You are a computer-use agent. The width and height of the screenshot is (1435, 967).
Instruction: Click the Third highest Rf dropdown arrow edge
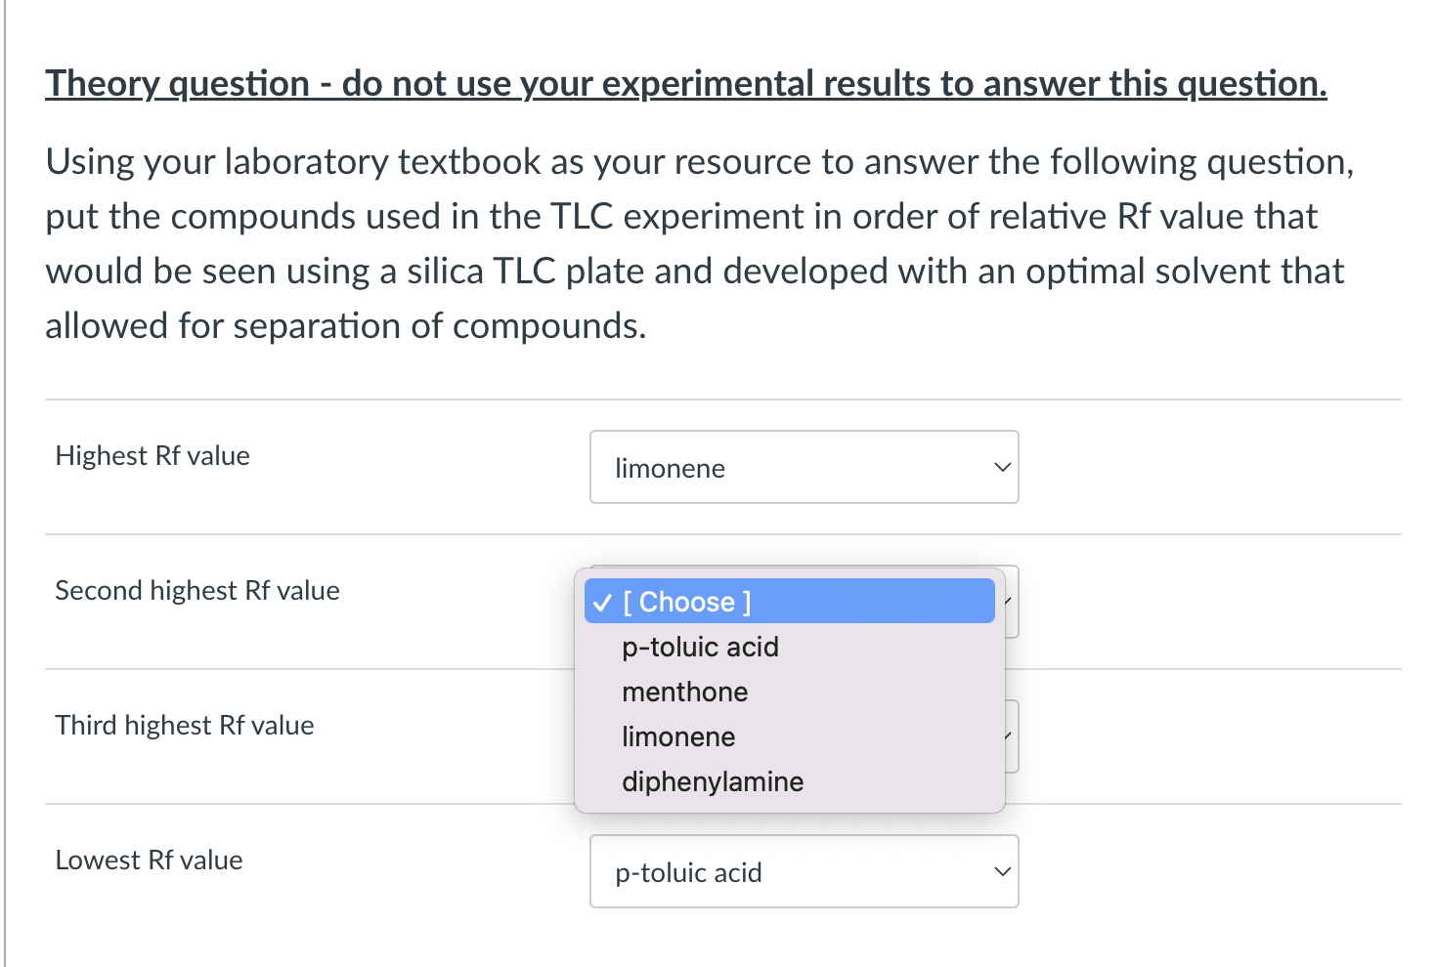[1012, 736]
